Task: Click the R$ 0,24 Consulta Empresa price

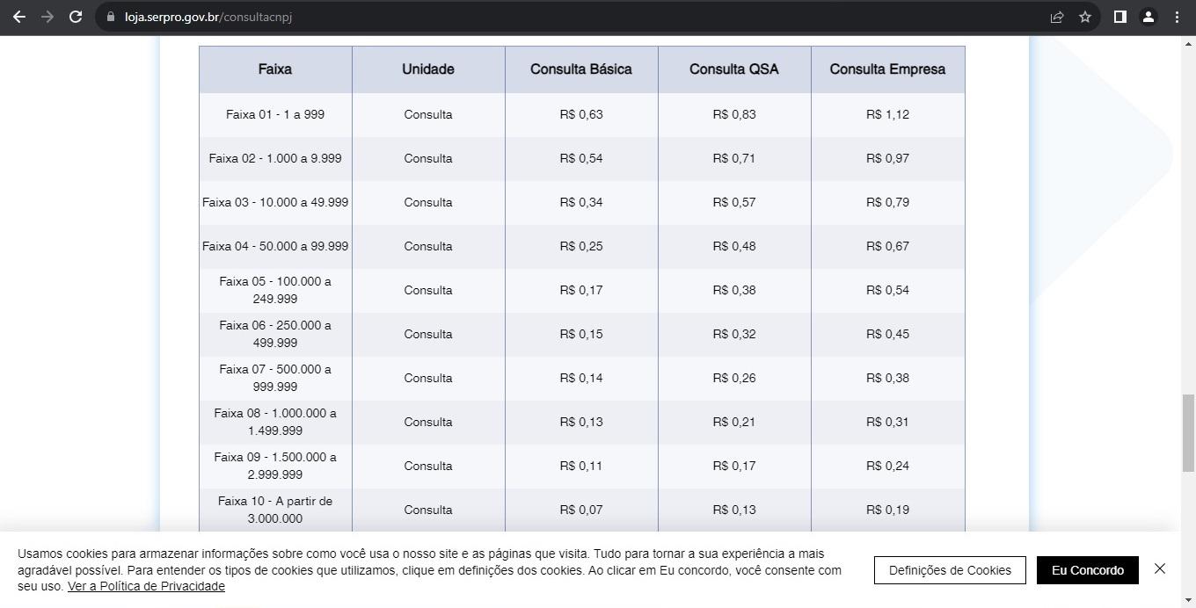Action: [x=887, y=466]
